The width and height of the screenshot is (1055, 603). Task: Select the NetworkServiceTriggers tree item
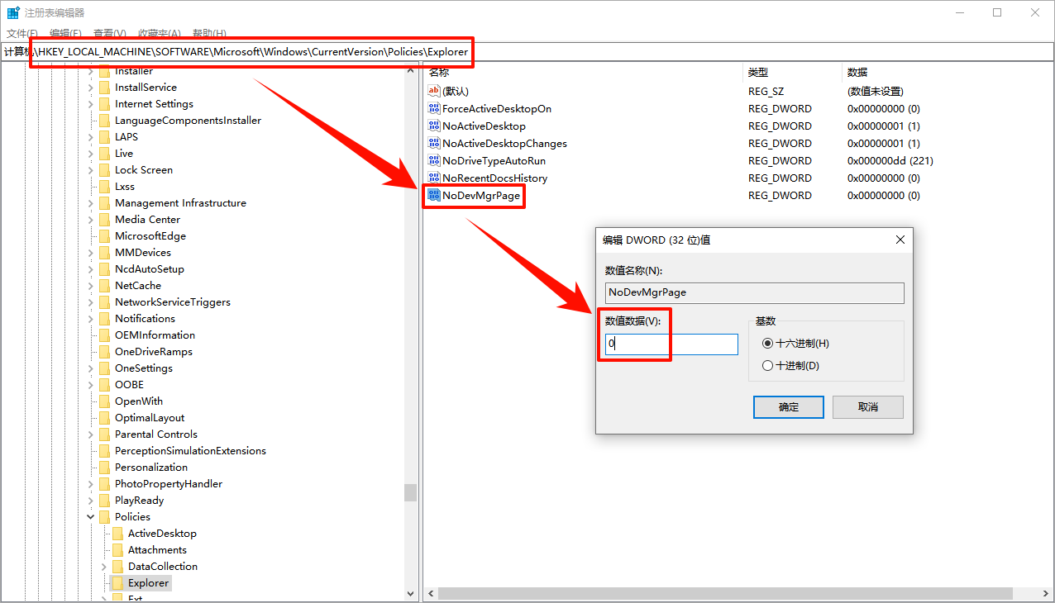(x=173, y=301)
